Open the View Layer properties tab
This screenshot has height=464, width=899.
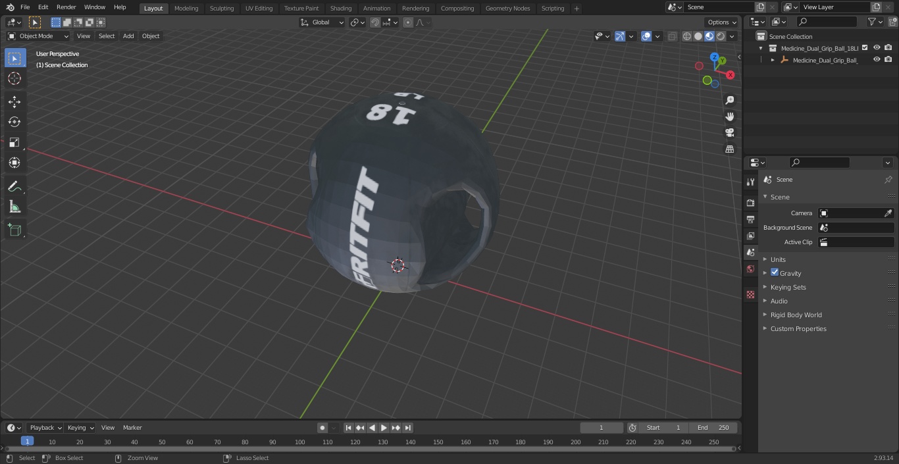pyautogui.click(x=750, y=236)
